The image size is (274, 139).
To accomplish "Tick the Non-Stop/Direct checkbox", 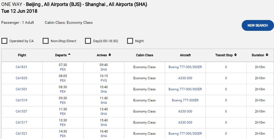I will [46, 41].
